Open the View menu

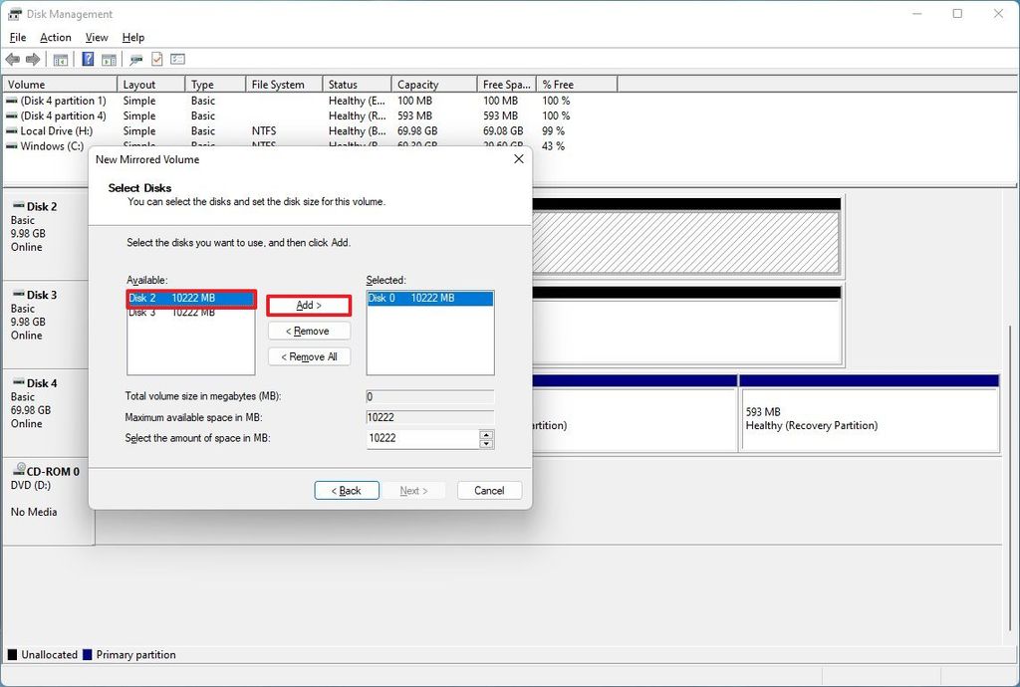coord(96,37)
